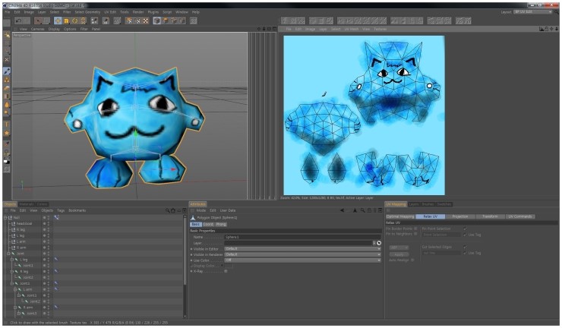Open the Use Color dropdown
The height and width of the screenshot is (328, 562).
point(302,260)
